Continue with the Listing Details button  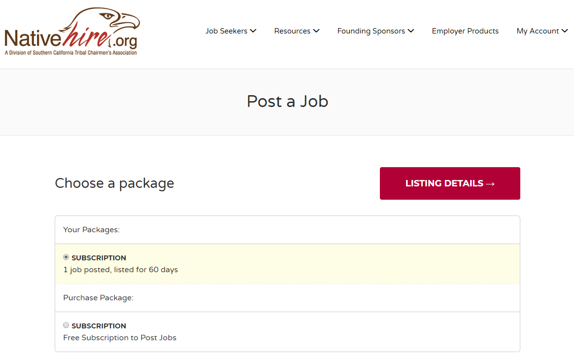450,183
